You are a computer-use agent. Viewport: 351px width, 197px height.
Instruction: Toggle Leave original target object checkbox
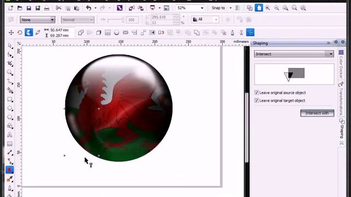click(257, 101)
